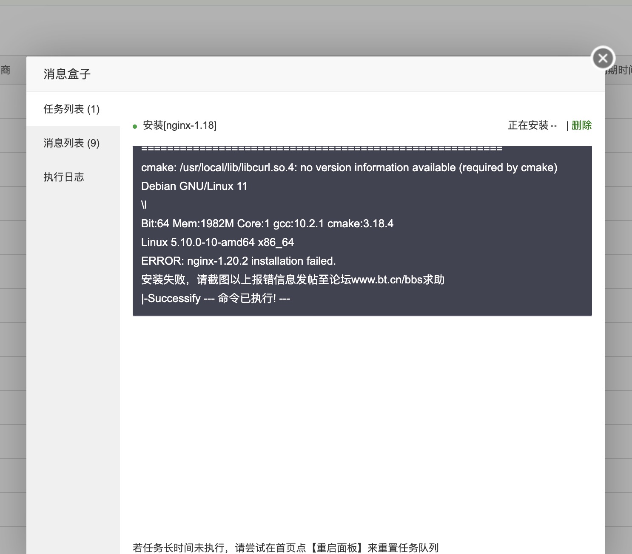Screen dimensions: 632x554
Task: Click the 正在安装 status text
Action: [x=528, y=125]
